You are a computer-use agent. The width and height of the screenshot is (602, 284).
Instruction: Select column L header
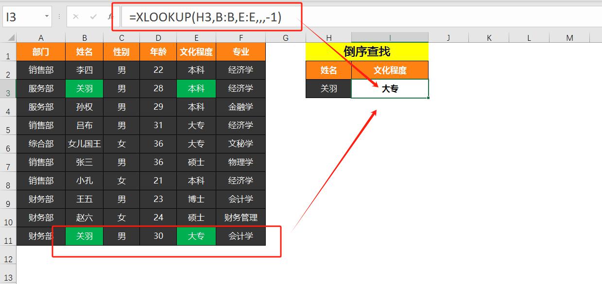point(529,38)
